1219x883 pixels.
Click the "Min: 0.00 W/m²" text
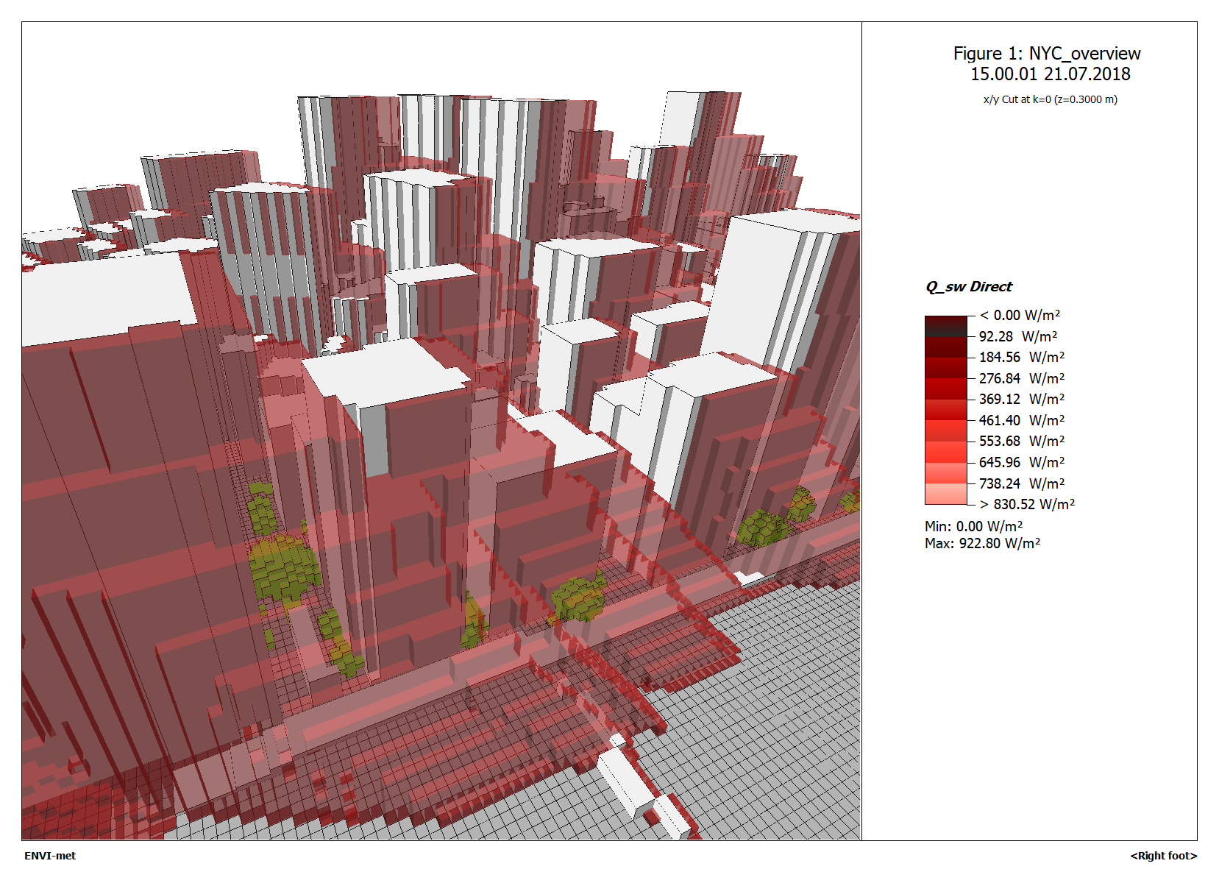973,526
